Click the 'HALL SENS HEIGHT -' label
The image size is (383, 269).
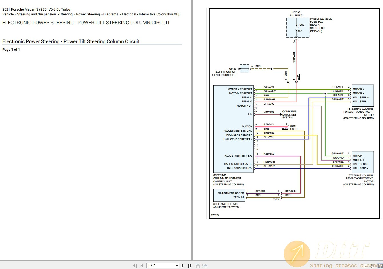click(240, 168)
